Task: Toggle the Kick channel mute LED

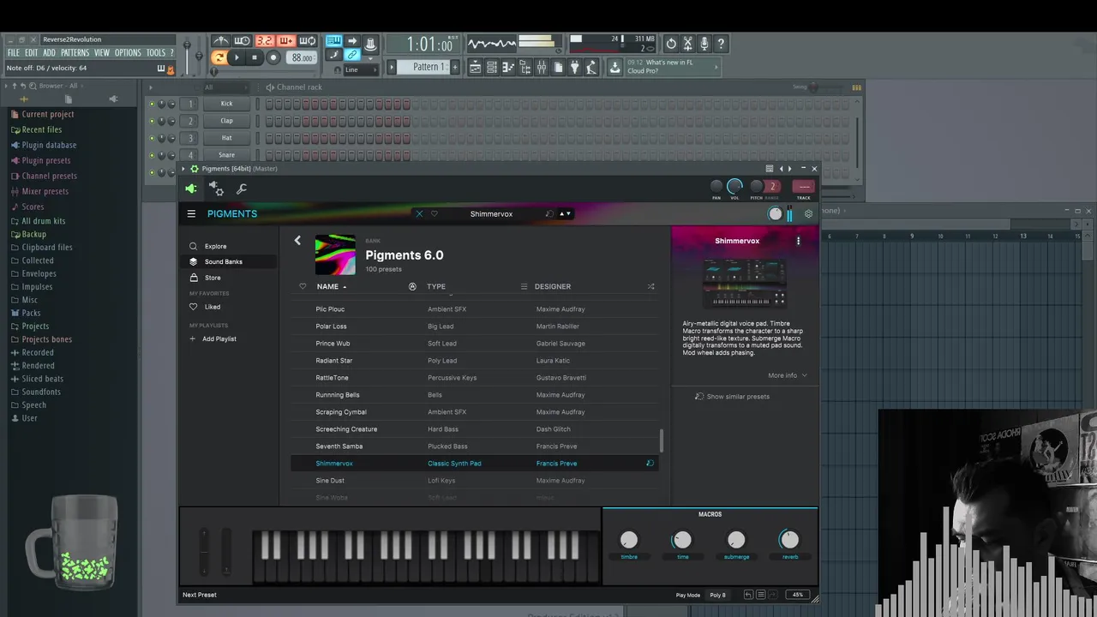Action: [152, 104]
